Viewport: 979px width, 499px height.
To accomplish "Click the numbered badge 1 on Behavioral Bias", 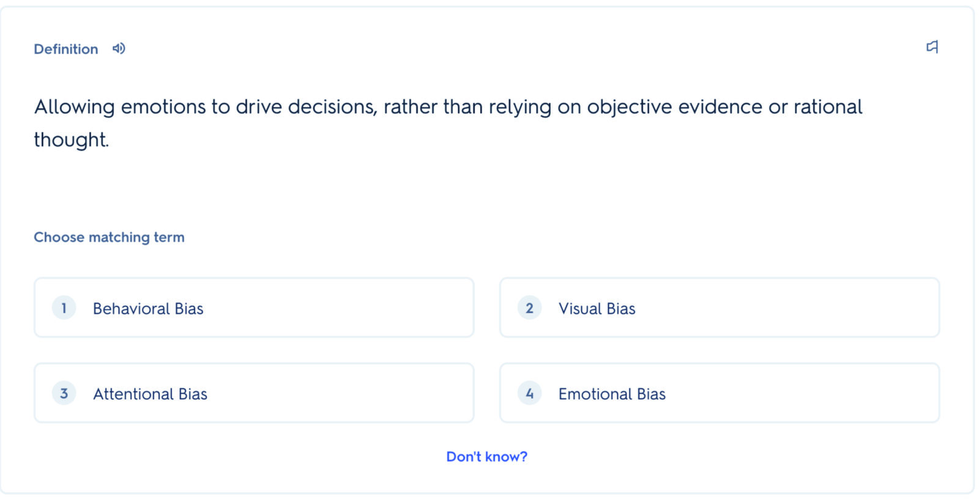I will [x=63, y=308].
